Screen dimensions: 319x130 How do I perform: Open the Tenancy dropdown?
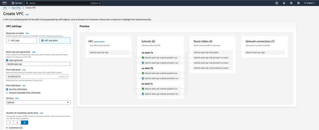[38, 102]
